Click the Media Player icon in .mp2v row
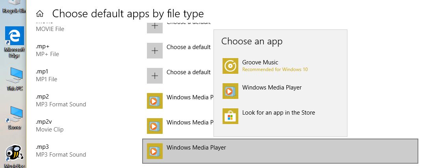Viewport: 427px width, 168px height. (155, 126)
